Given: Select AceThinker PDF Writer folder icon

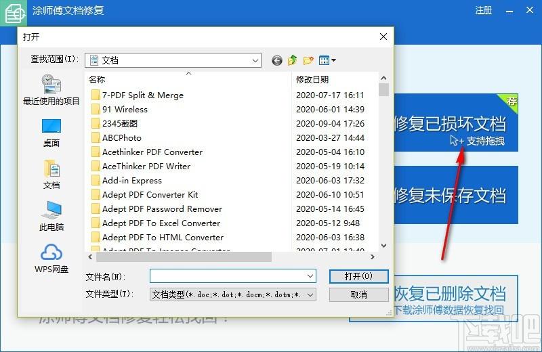Looking at the screenshot, I should (x=96, y=166).
